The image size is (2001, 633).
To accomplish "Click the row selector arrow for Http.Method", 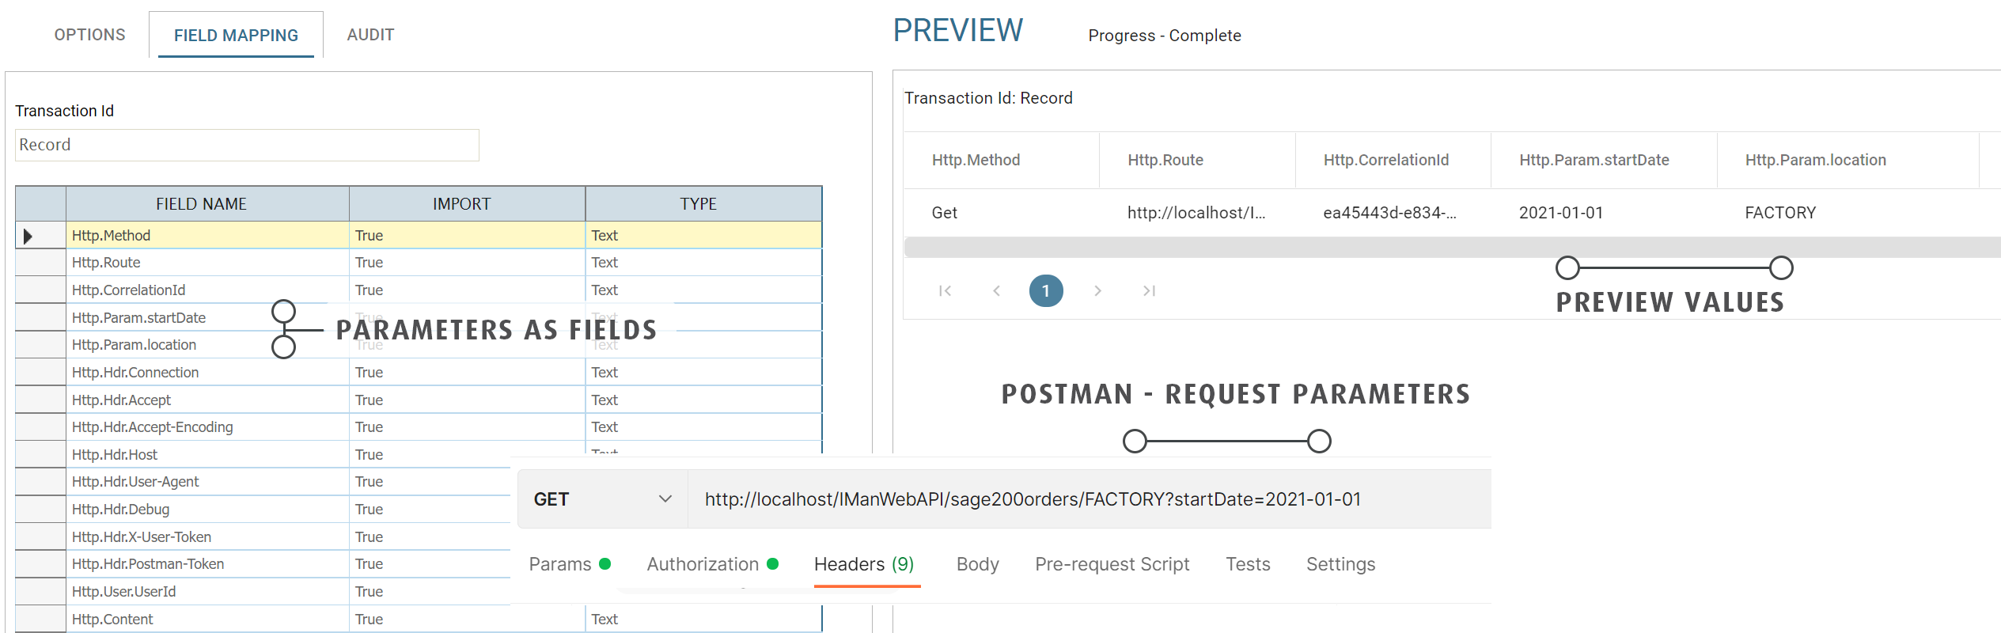I will 28,236.
